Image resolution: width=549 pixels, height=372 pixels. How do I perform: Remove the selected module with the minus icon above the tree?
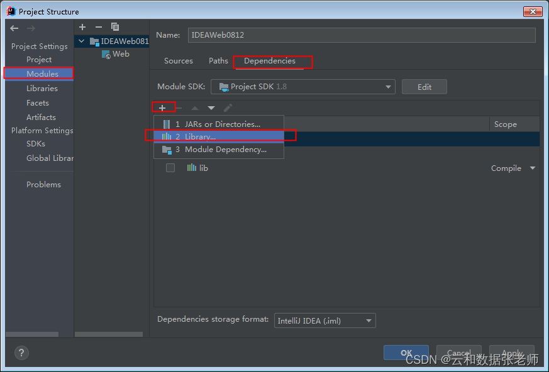(x=99, y=27)
